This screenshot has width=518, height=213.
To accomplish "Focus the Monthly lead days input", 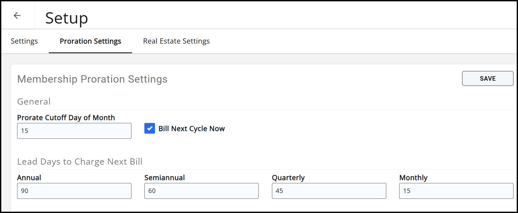I will (x=456, y=191).
